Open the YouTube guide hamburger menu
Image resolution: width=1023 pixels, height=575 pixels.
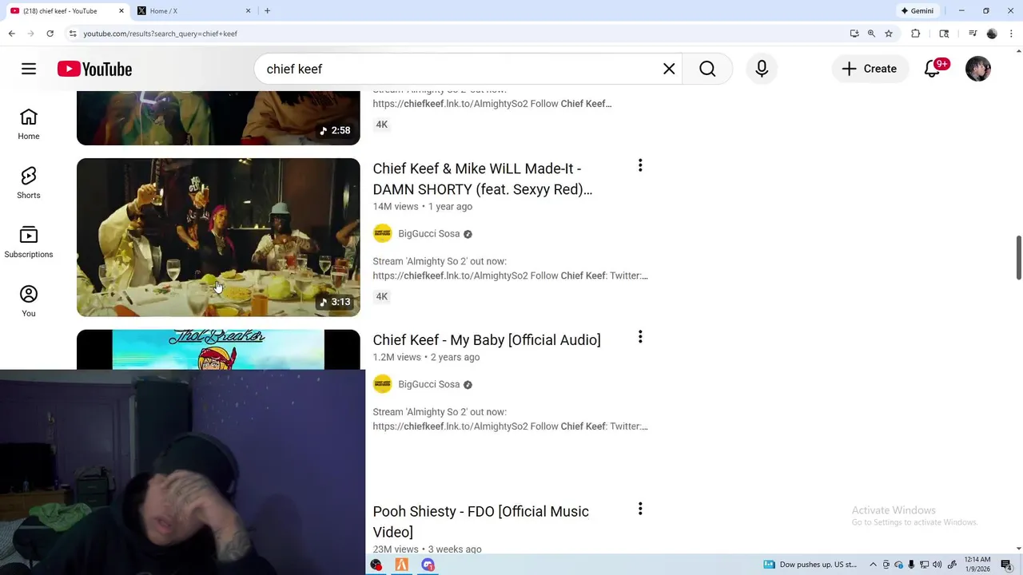pos(29,69)
